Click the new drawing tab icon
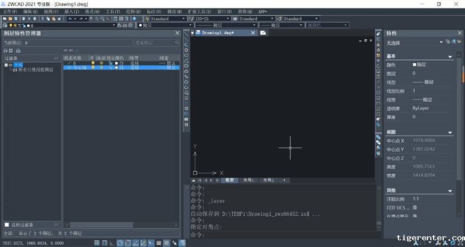Image resolution: width=465 pixels, height=247 pixels. pyautogui.click(x=263, y=33)
